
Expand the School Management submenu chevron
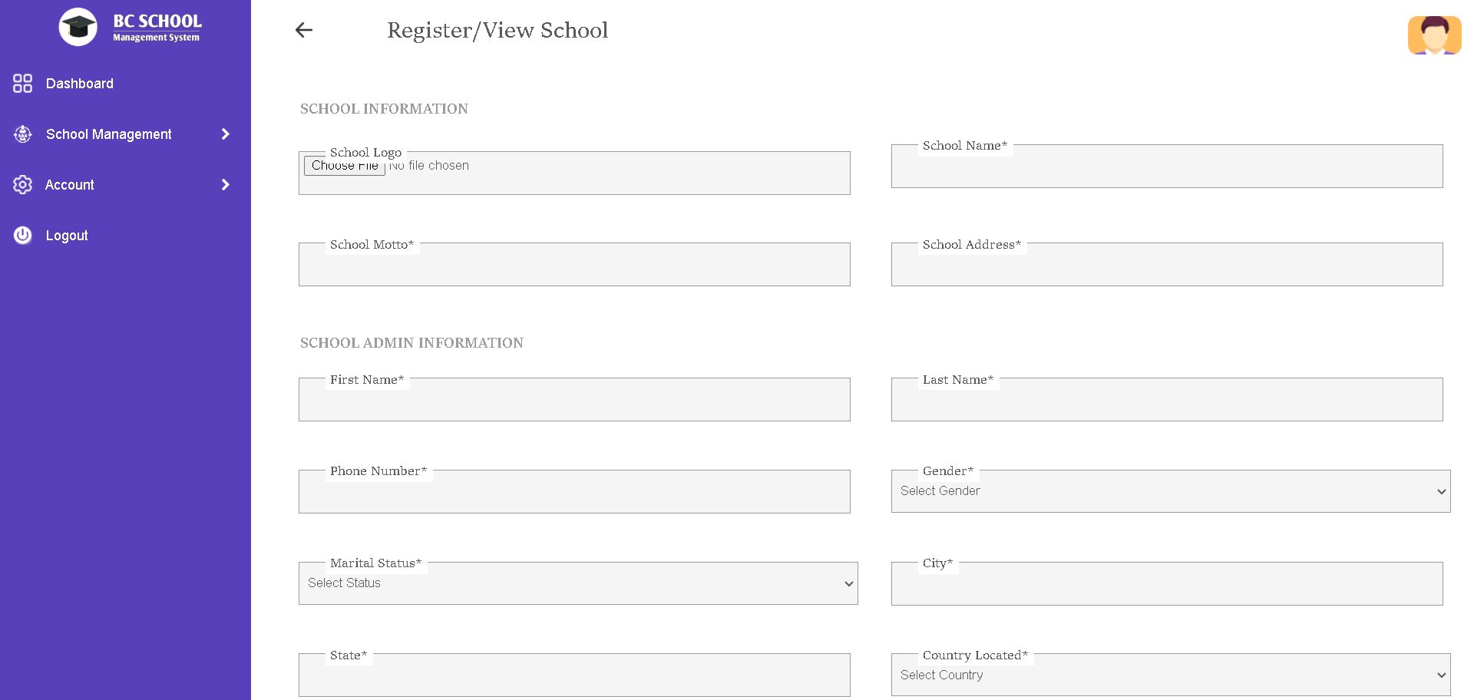[225, 134]
